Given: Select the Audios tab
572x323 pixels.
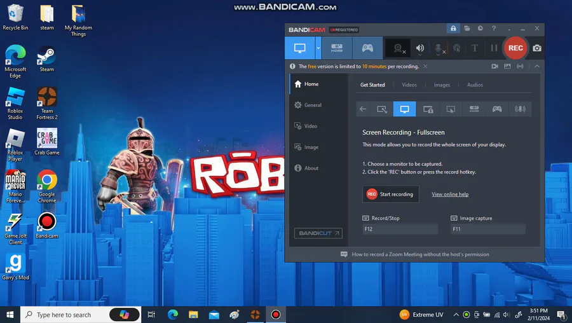Looking at the screenshot, I should tap(475, 85).
